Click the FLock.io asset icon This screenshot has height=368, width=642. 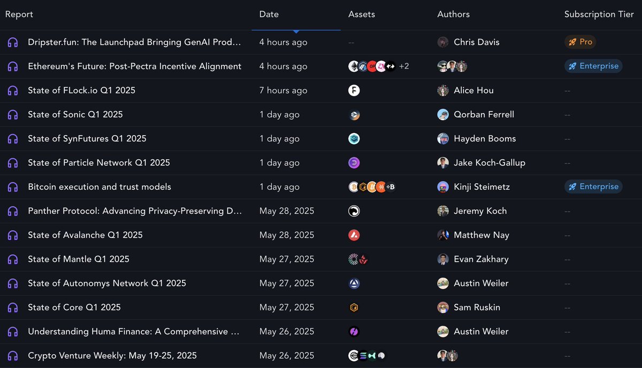point(354,90)
